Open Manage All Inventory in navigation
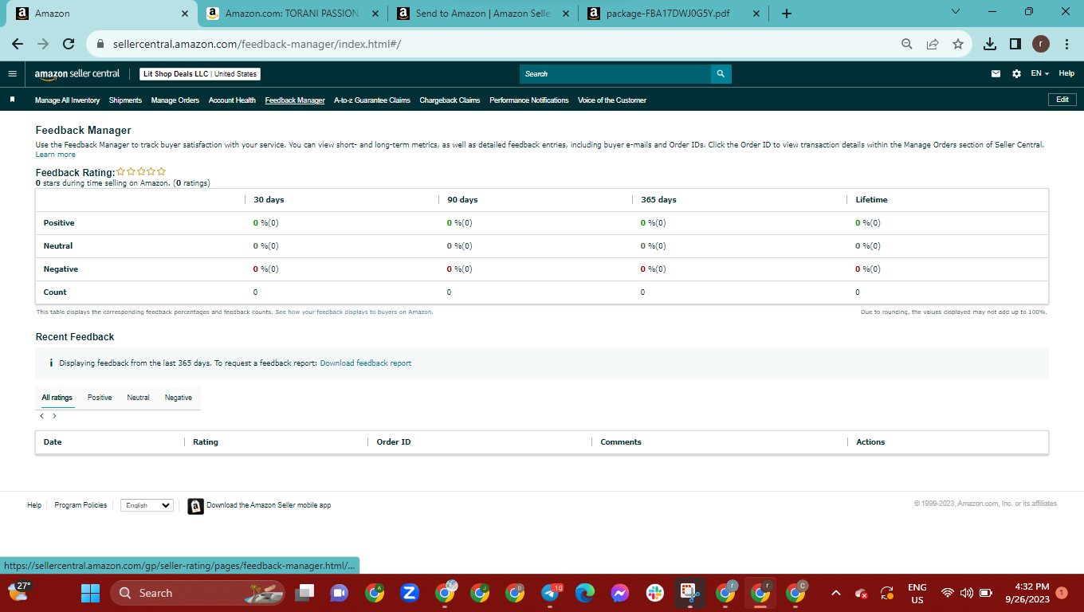1084x612 pixels. point(67,100)
